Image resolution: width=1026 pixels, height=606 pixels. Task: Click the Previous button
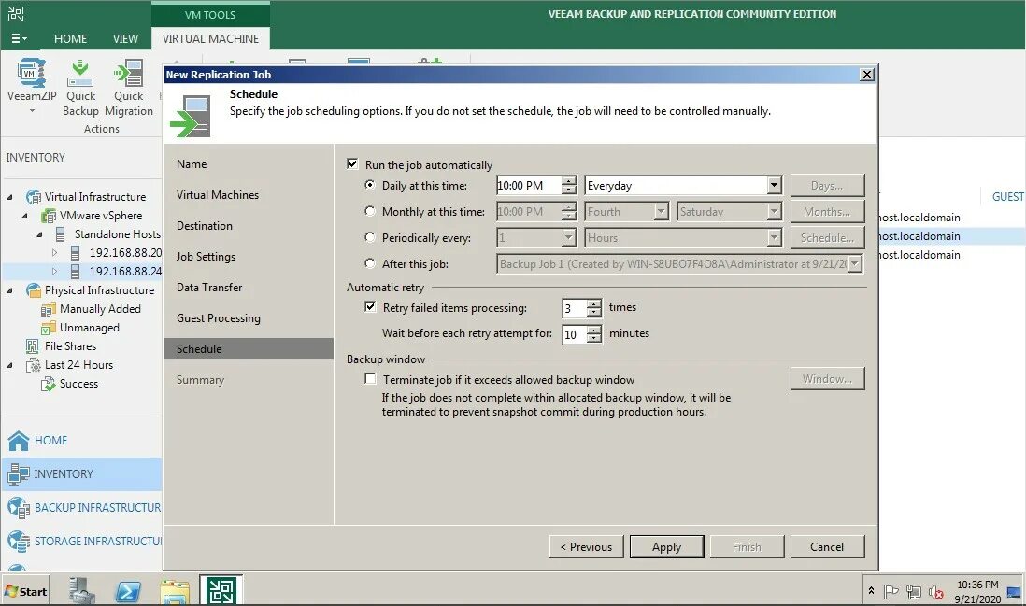(586, 546)
